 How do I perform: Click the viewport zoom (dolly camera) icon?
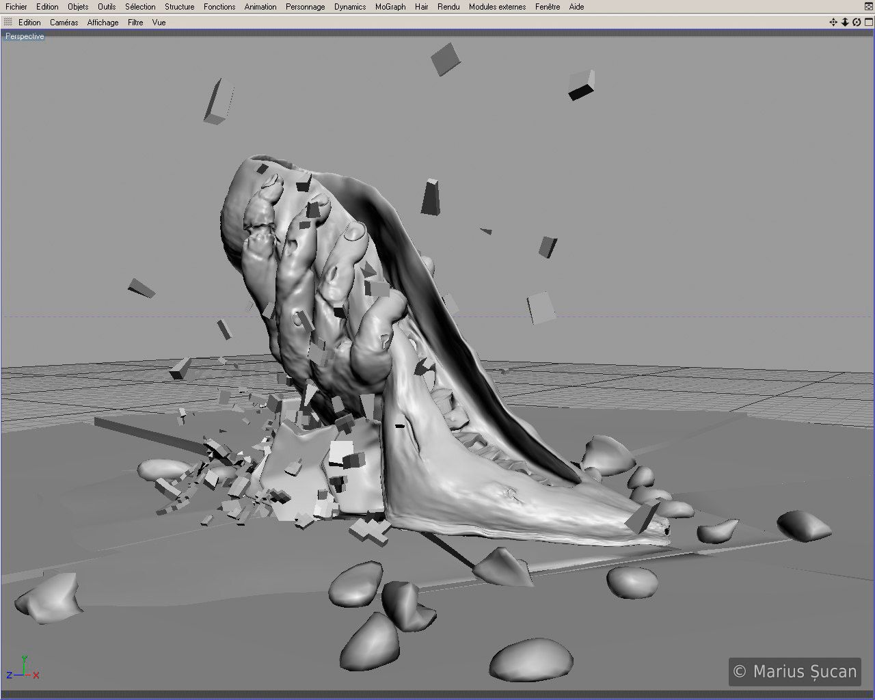pyautogui.click(x=845, y=23)
